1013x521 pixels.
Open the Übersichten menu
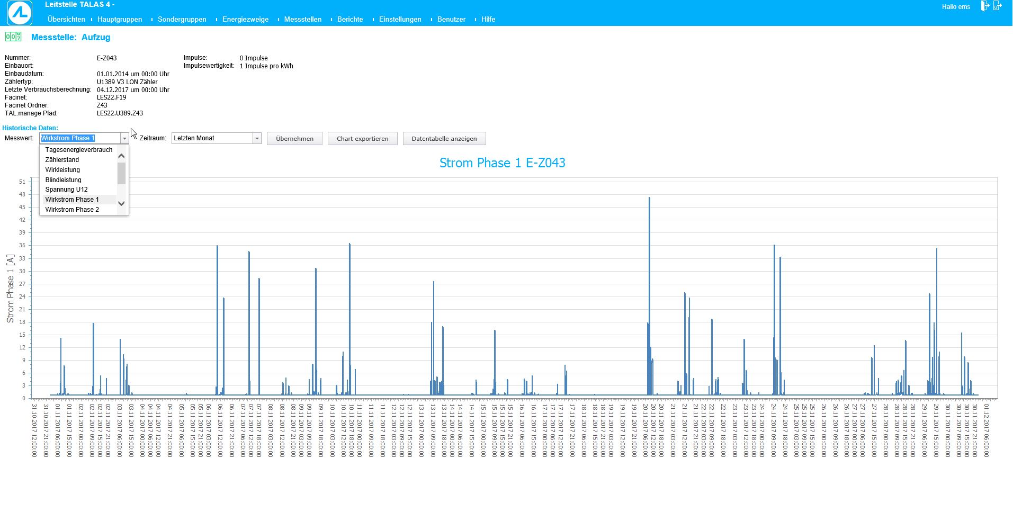click(x=66, y=19)
